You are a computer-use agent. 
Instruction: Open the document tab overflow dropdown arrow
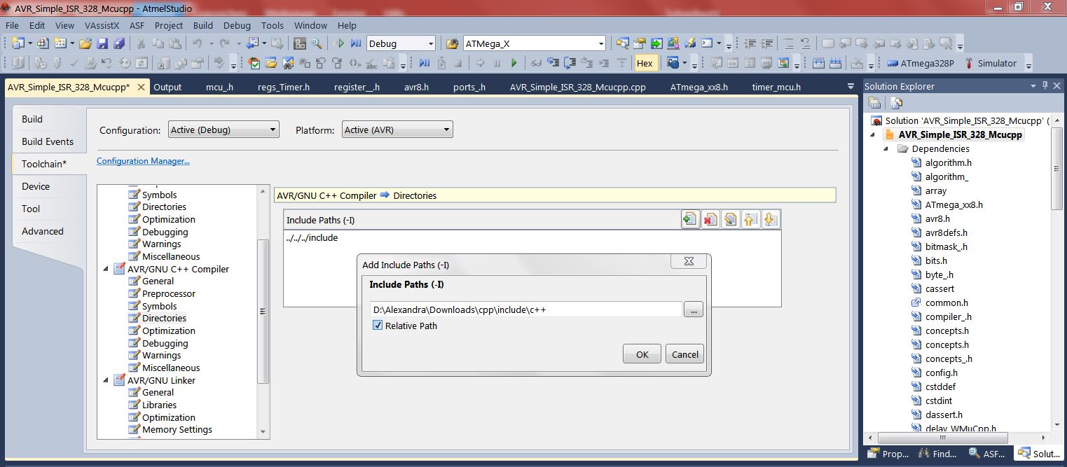pyautogui.click(x=851, y=87)
